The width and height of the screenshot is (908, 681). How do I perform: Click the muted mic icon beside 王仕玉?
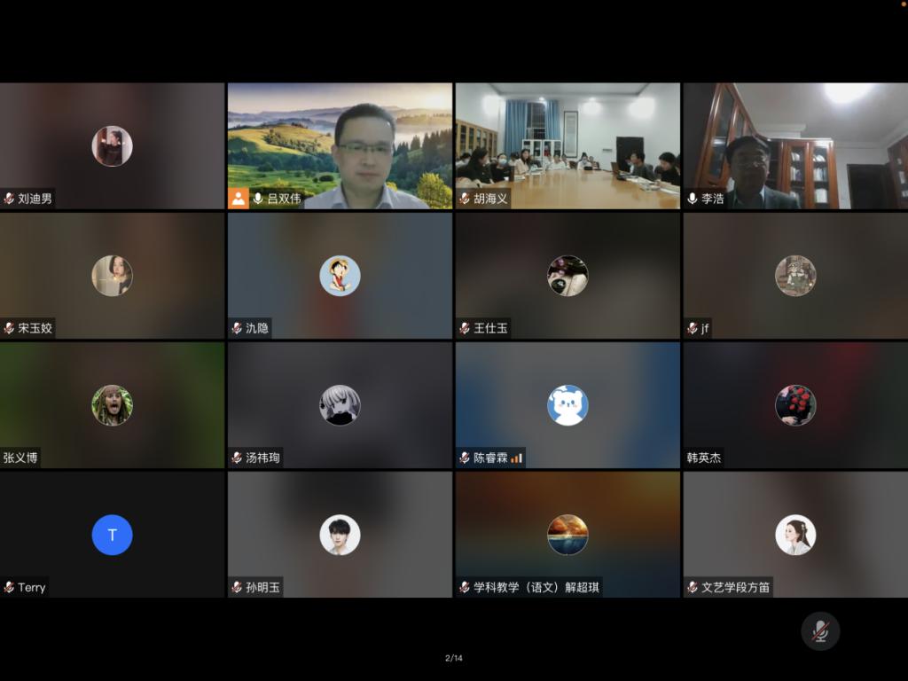coord(465,328)
